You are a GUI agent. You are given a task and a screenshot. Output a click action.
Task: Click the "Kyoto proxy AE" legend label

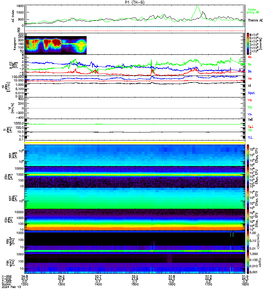pos(253,11)
